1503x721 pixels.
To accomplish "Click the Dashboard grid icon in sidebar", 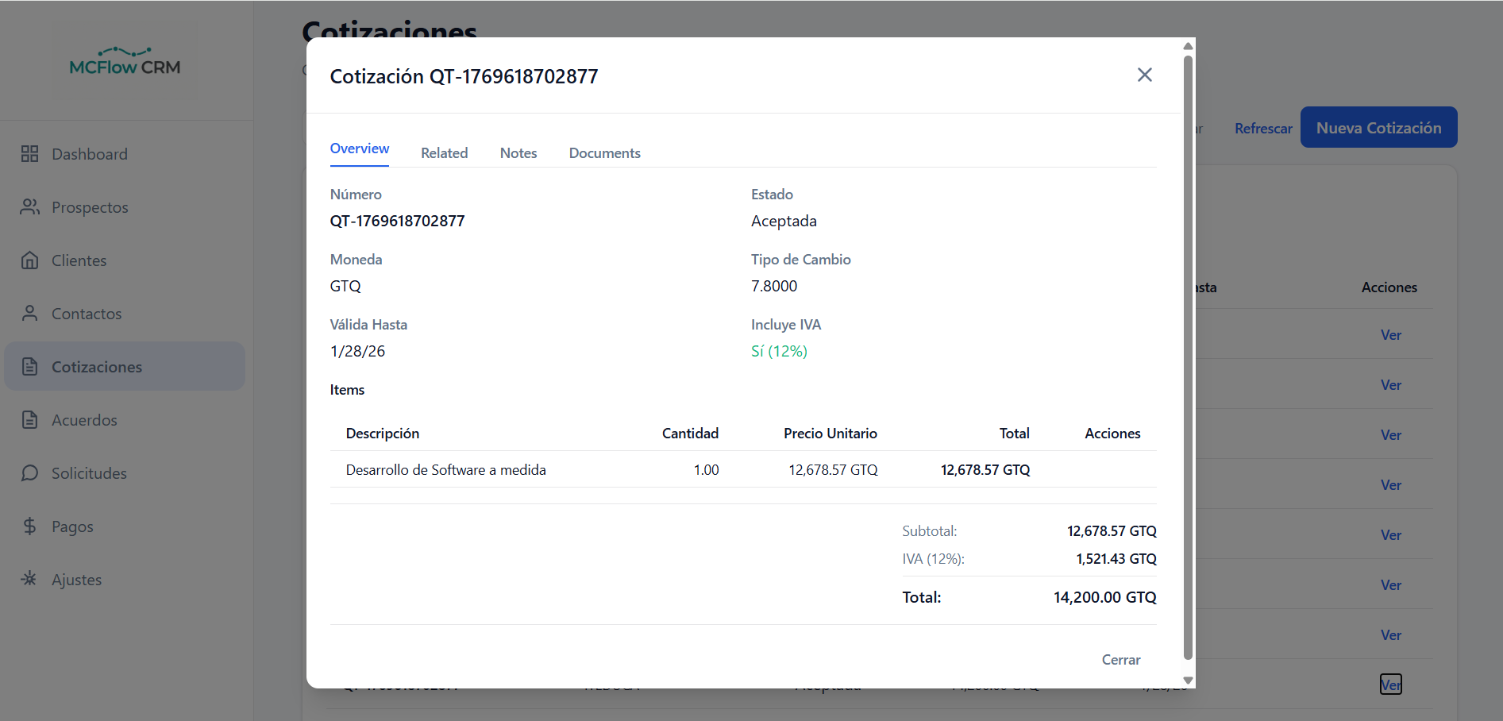I will coord(29,154).
